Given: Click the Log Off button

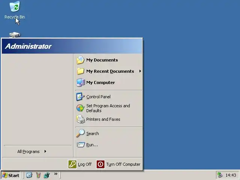Looking at the screenshot, I should (x=80, y=164).
